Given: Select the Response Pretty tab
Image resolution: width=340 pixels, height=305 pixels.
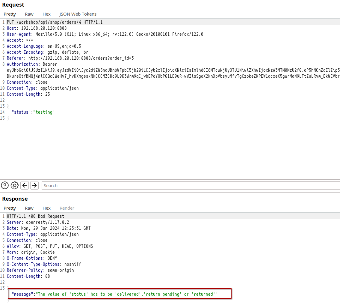Looking at the screenshot, I should (x=10, y=208).
